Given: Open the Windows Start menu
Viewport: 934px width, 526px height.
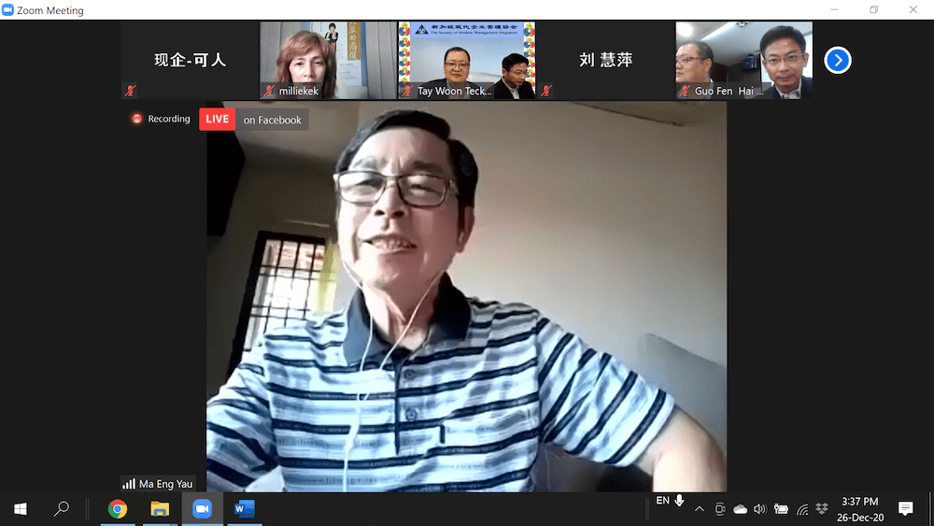Looking at the screenshot, I should (x=21, y=509).
